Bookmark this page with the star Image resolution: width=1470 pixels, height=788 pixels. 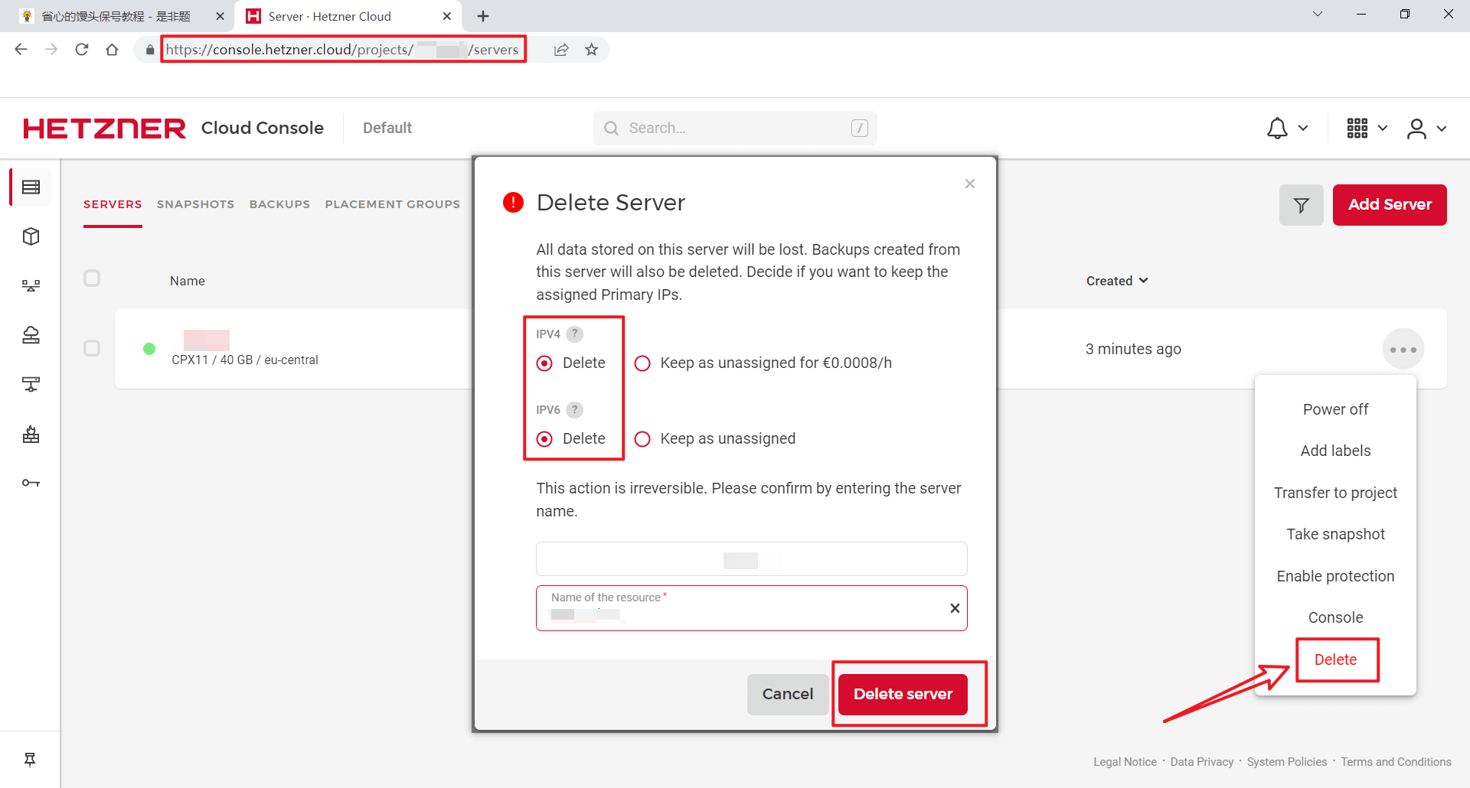(x=592, y=50)
